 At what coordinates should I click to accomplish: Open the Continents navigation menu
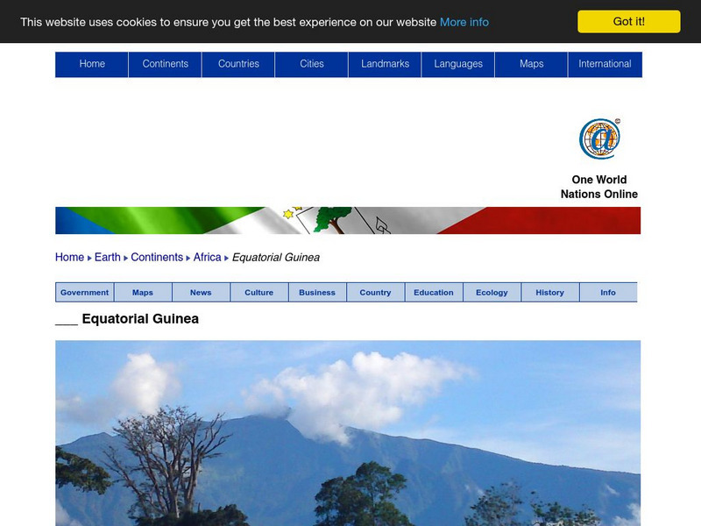166,63
